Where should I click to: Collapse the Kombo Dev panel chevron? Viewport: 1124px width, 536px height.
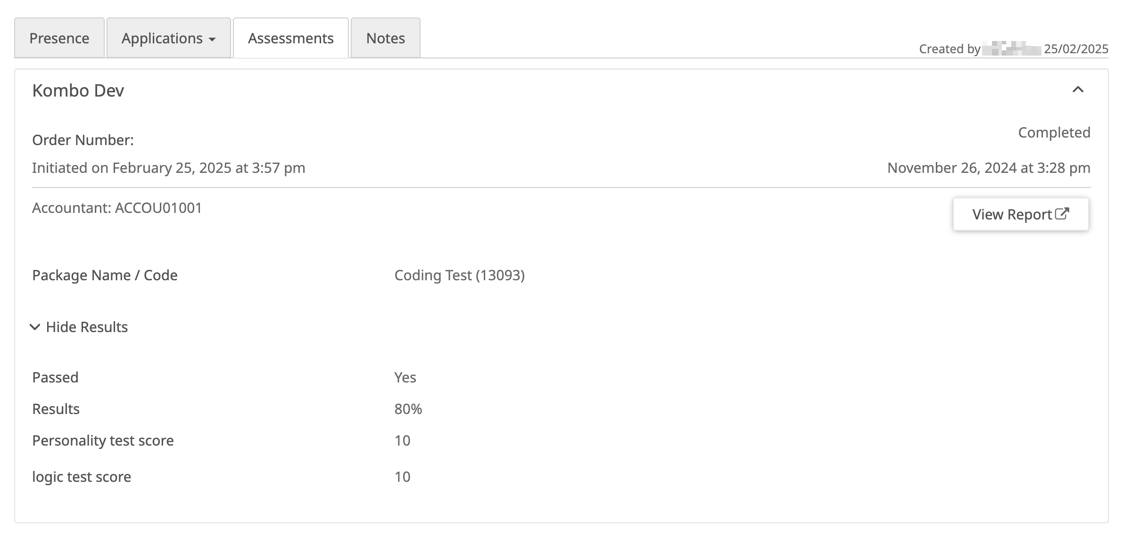[x=1078, y=89]
